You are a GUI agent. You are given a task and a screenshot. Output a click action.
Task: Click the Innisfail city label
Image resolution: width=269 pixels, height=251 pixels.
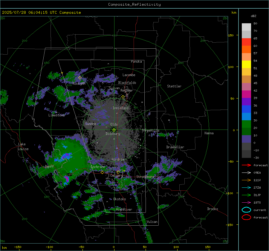coord(120,108)
